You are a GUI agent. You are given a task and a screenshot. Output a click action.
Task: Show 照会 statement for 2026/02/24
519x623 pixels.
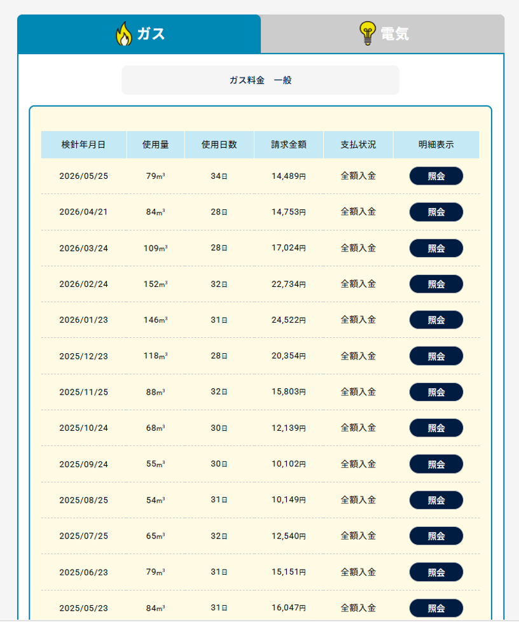pos(436,284)
